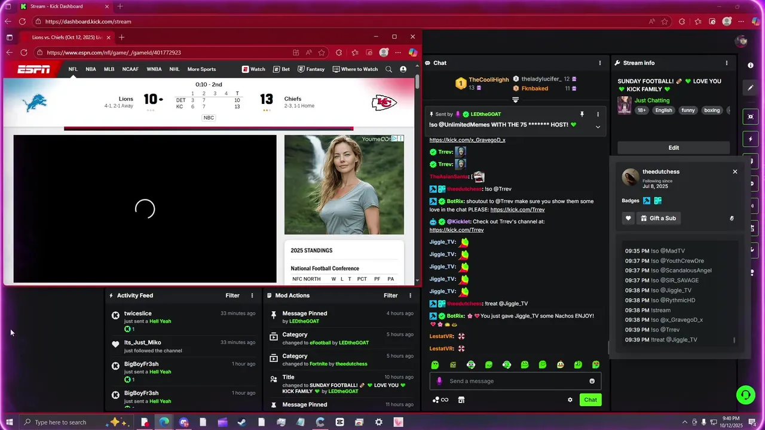Screen dimensions: 765x430
Task: Click the Detroit Lions team logo
Action: click(35, 103)
